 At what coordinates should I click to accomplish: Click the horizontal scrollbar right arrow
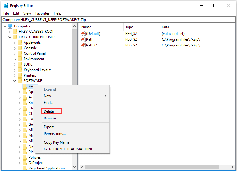[x=232, y=167]
